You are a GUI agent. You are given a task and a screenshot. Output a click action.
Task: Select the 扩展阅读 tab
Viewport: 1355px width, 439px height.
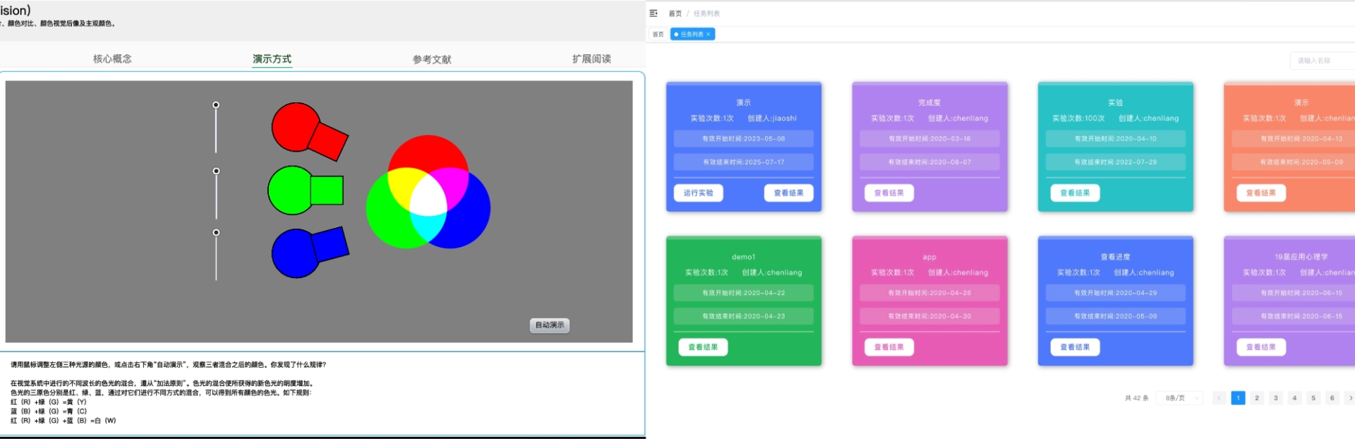coord(591,59)
